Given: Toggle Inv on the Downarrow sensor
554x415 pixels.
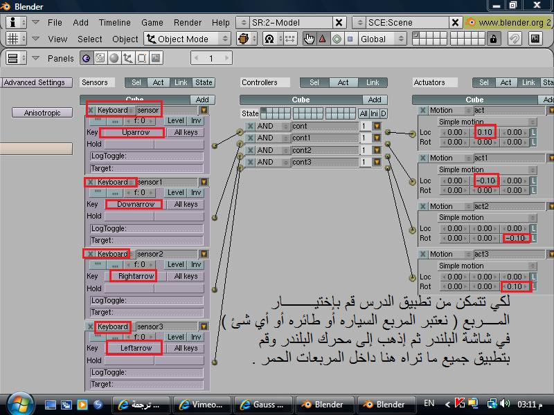Looking at the screenshot, I should coord(196,193).
